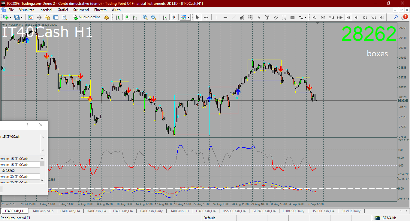The height and width of the screenshot is (221, 410).
Task: Open a new chart window
Action: 6,17
